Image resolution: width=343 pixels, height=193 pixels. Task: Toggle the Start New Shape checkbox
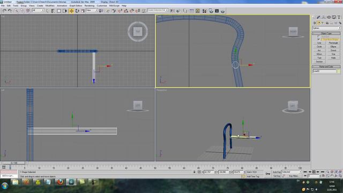[318, 39]
